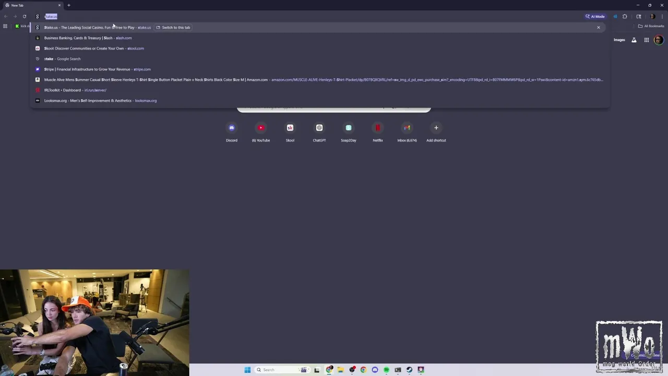Open the Chrome profile avatar in the toolbar

coord(652,16)
